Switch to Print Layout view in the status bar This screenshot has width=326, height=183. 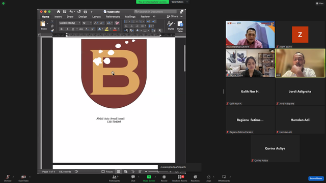point(118,172)
